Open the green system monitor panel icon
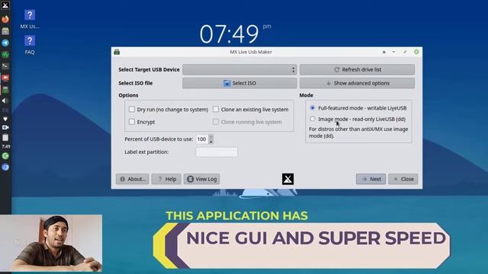The width and height of the screenshot is (488, 274). tap(5, 55)
